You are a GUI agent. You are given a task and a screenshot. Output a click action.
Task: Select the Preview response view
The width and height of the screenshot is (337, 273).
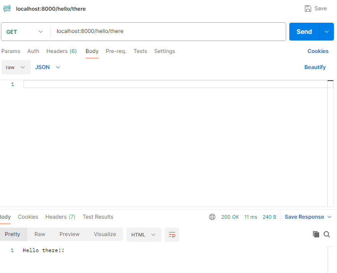[x=70, y=234]
